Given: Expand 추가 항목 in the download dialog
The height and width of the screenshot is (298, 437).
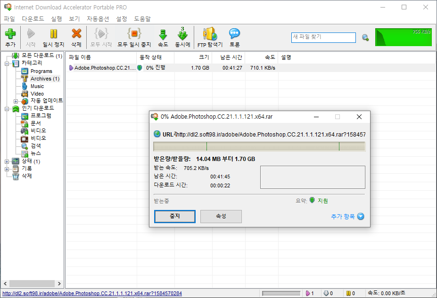Looking at the screenshot, I should click(x=347, y=216).
